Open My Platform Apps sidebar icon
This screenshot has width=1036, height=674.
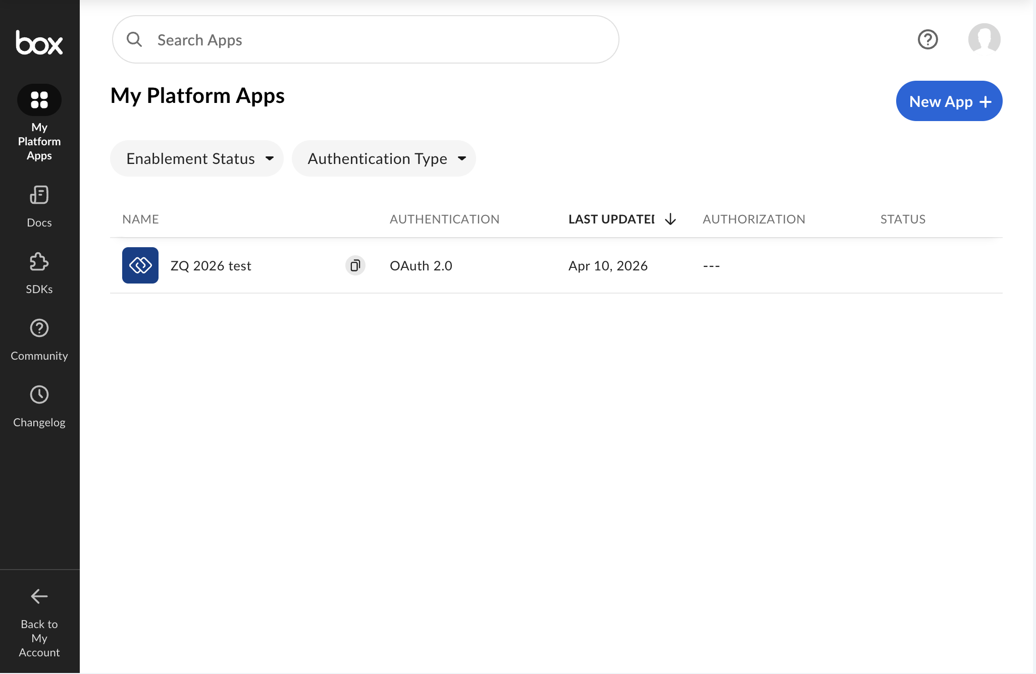[39, 100]
